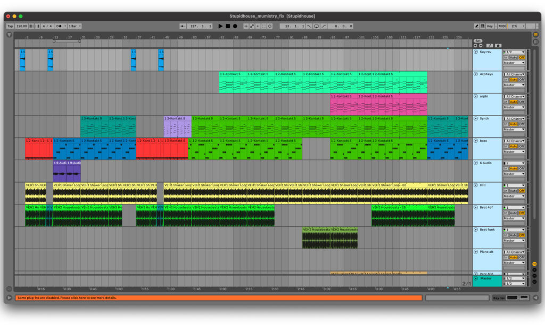Toggle the computer MIDI keyboard icon
The image size is (545, 327).
(x=482, y=26)
